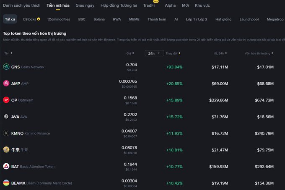The height and width of the screenshot is (190, 285).
Task: Select the Tiền mã hóa tab
Action: [58, 5]
